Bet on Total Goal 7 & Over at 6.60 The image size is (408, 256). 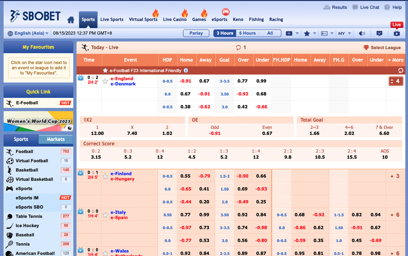tap(384, 130)
